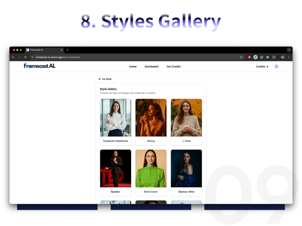
Task: Click the Go Back button
Action: tap(105, 79)
